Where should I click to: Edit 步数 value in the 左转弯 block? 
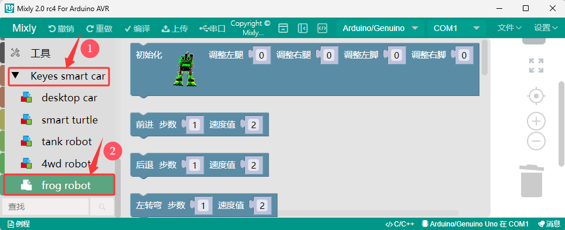(203, 205)
